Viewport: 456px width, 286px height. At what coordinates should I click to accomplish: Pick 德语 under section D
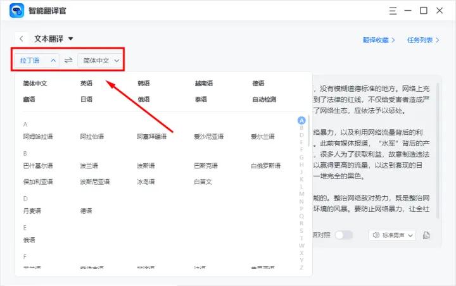86,211
